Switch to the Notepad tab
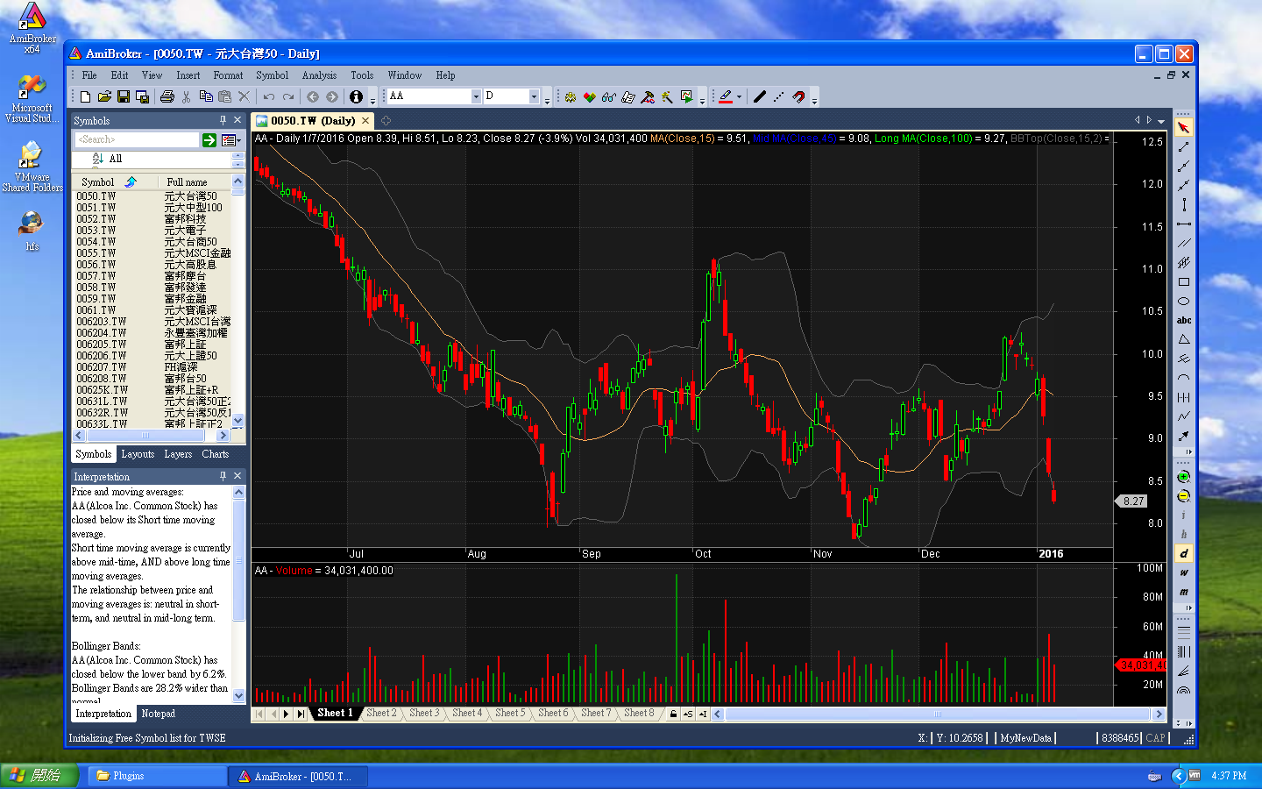The height and width of the screenshot is (789, 1262). pyautogui.click(x=158, y=714)
